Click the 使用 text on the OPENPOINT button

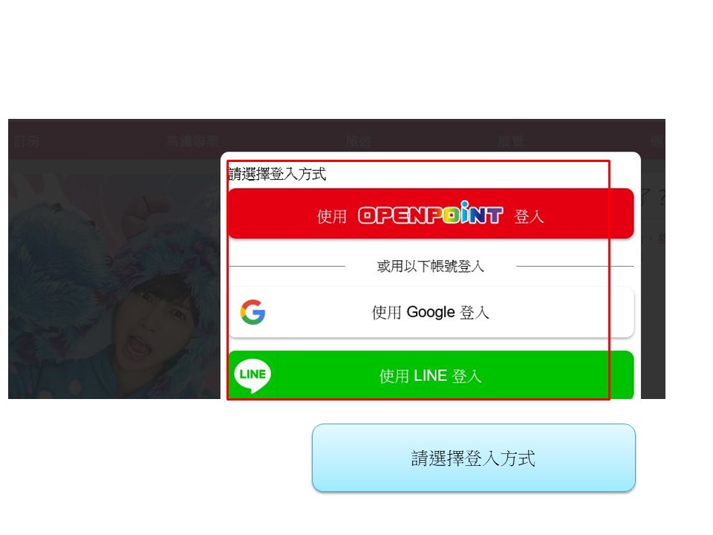click(332, 216)
